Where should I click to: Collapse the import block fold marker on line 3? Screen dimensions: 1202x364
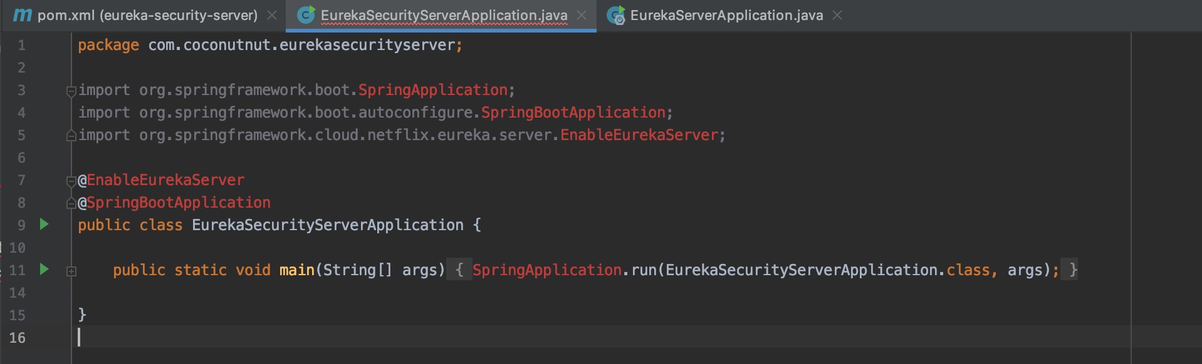click(x=71, y=91)
